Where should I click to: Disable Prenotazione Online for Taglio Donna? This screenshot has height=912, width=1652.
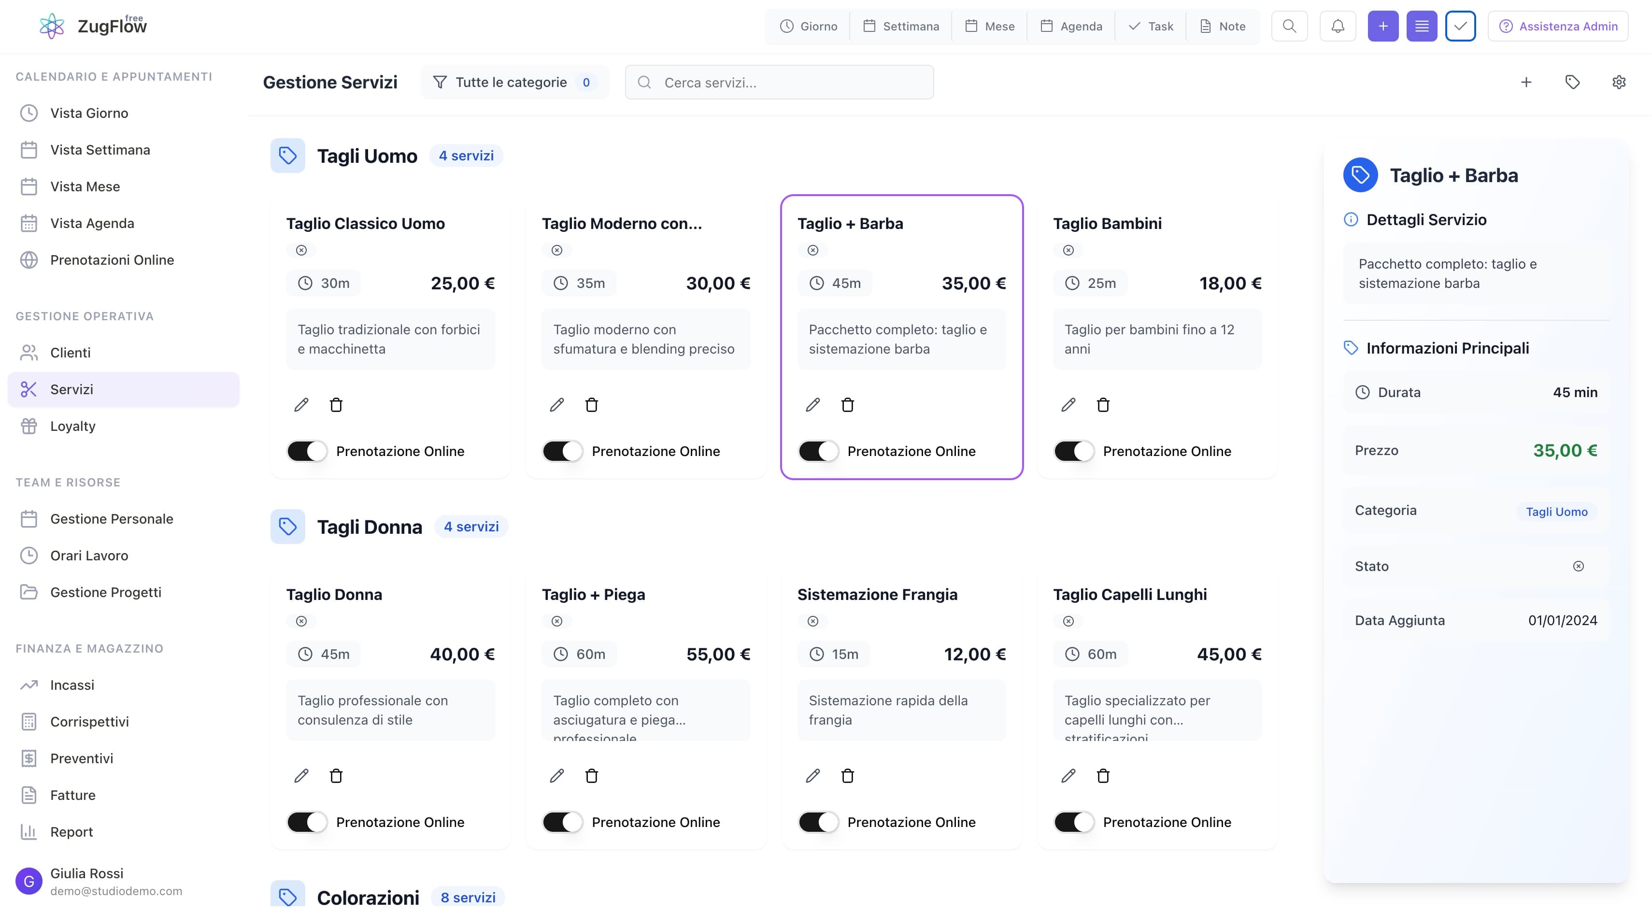pos(307,822)
